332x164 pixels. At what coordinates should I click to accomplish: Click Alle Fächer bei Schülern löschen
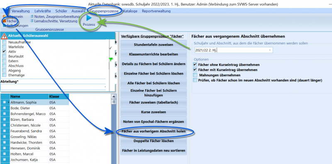pyautogui.click(x=154, y=83)
